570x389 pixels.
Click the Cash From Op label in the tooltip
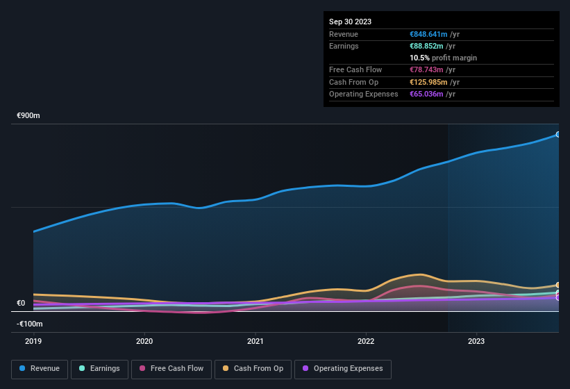(x=353, y=82)
